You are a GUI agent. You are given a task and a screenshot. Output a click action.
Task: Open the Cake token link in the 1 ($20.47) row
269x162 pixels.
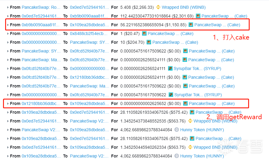pos(170,33)
